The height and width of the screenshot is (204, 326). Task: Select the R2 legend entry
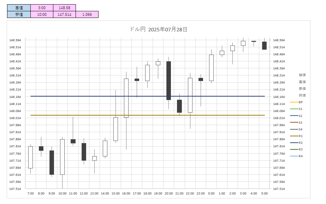[x=301, y=143]
